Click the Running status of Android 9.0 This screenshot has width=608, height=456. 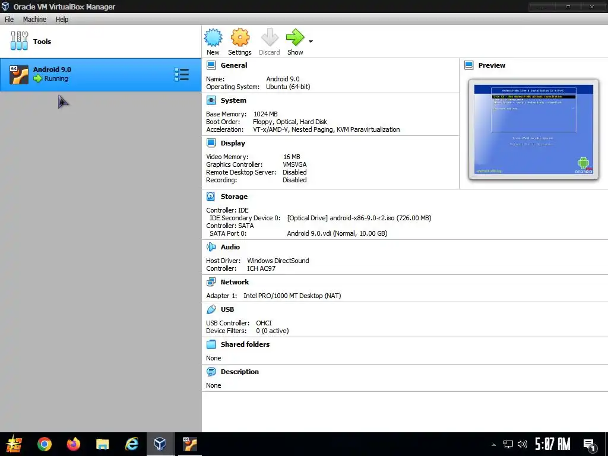click(x=56, y=78)
